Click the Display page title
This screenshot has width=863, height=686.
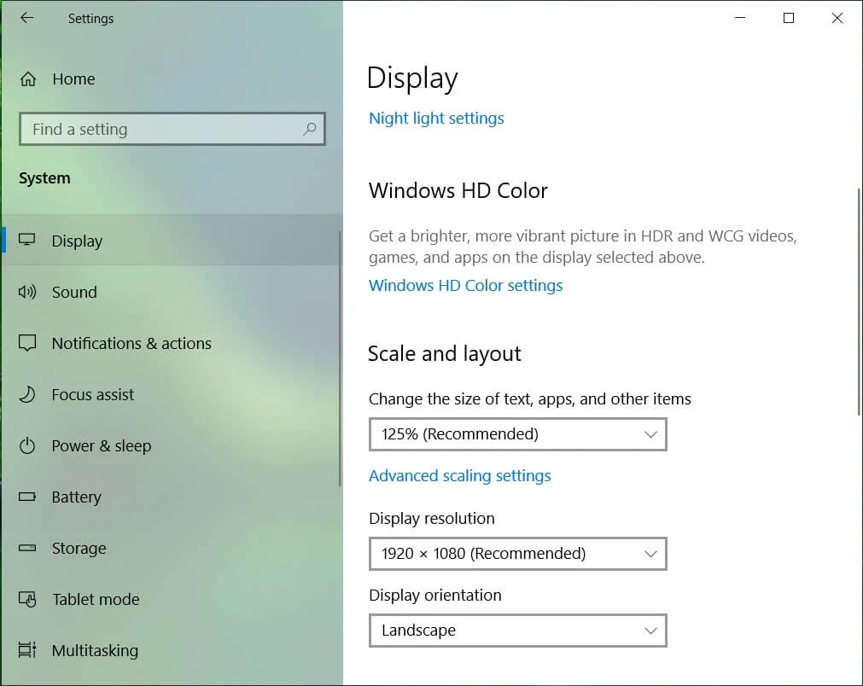tap(412, 78)
